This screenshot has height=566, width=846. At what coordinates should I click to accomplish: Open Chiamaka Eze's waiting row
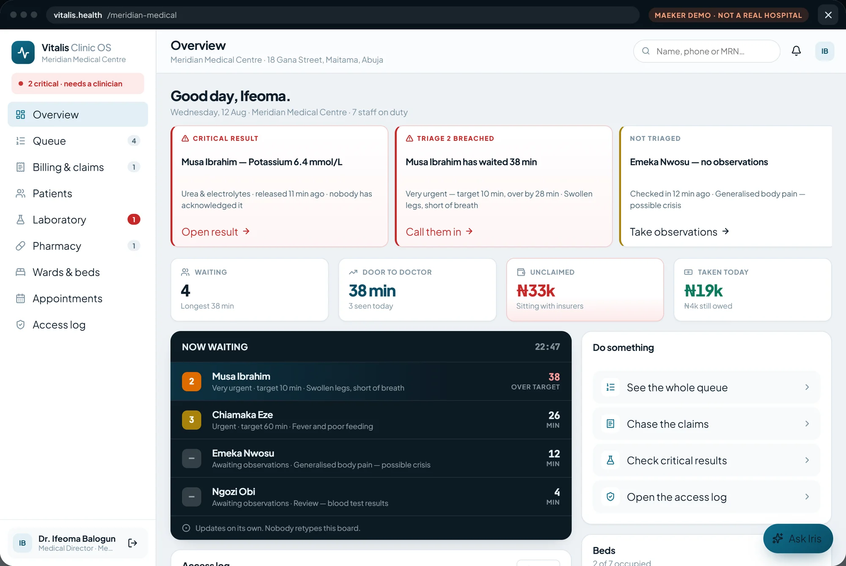pos(371,420)
